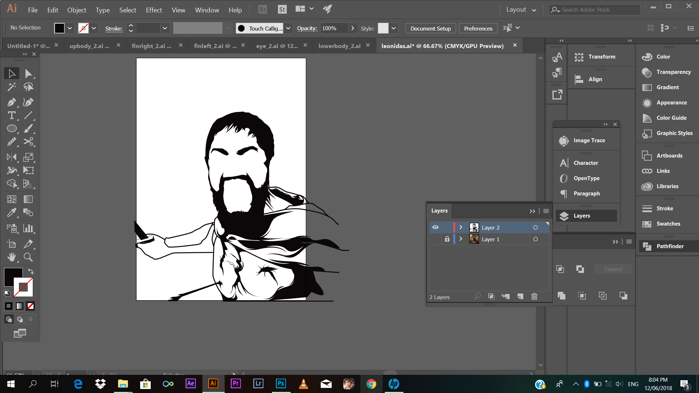
Task: Select the Type tool
Action: coord(12,115)
